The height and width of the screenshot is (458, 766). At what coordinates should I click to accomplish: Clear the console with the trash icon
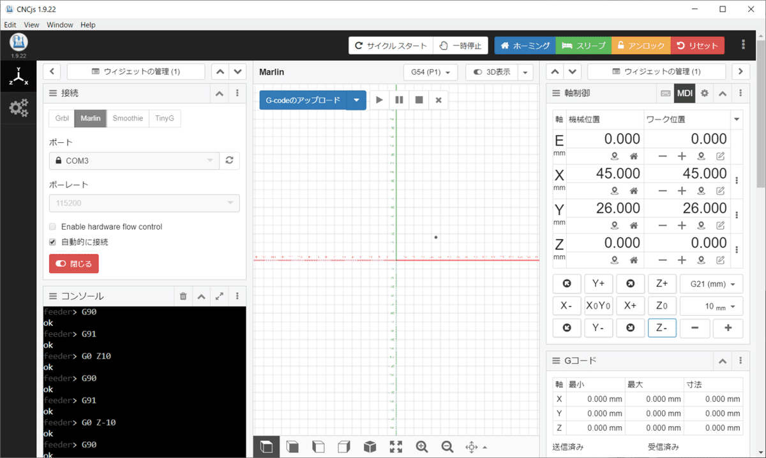[183, 296]
